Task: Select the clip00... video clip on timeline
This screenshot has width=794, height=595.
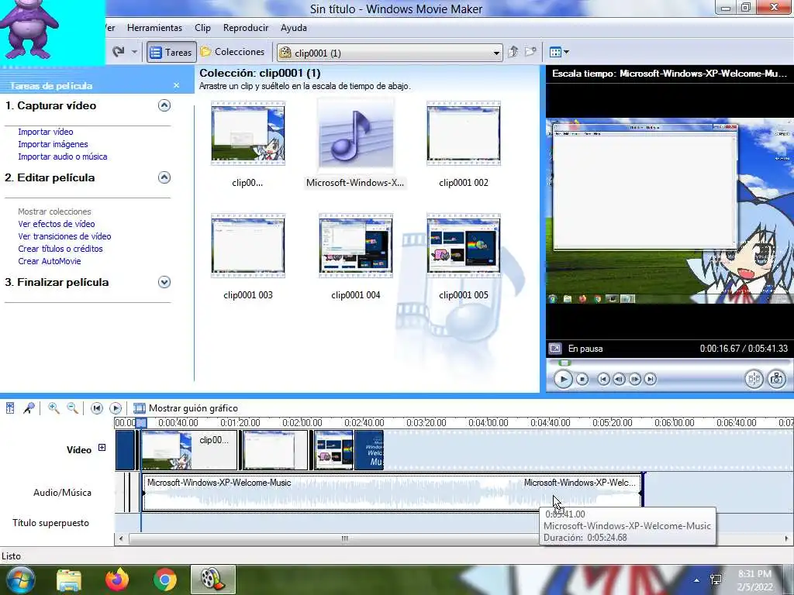Action: coord(189,450)
